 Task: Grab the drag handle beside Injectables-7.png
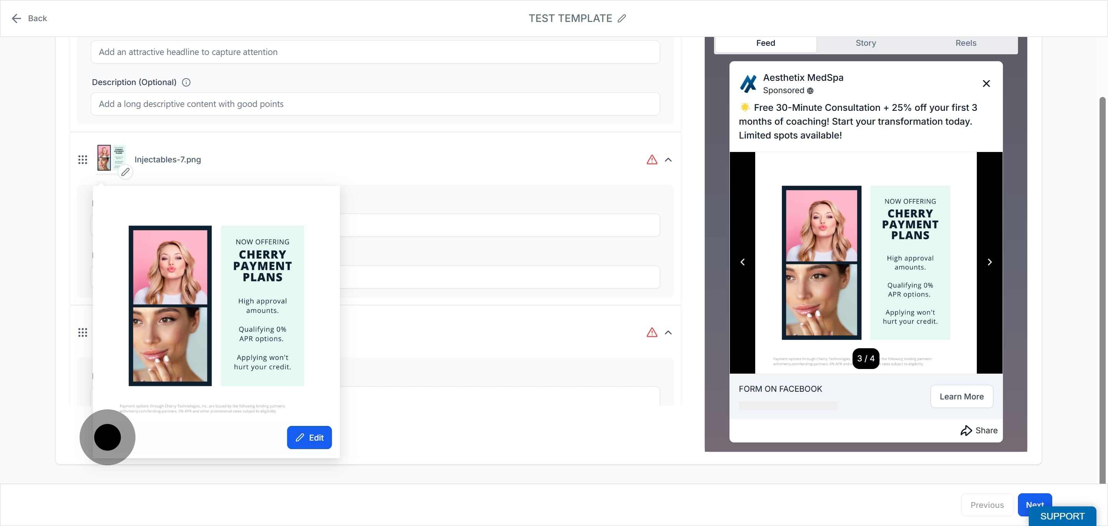(x=83, y=160)
